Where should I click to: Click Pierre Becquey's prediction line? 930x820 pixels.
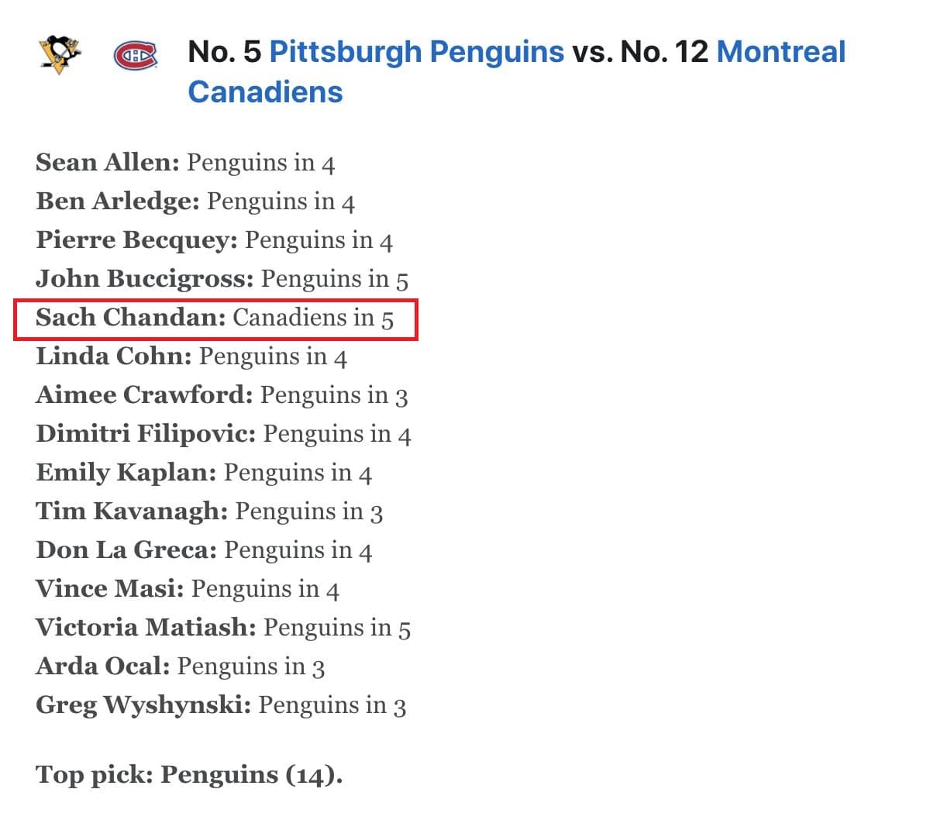[x=214, y=241]
